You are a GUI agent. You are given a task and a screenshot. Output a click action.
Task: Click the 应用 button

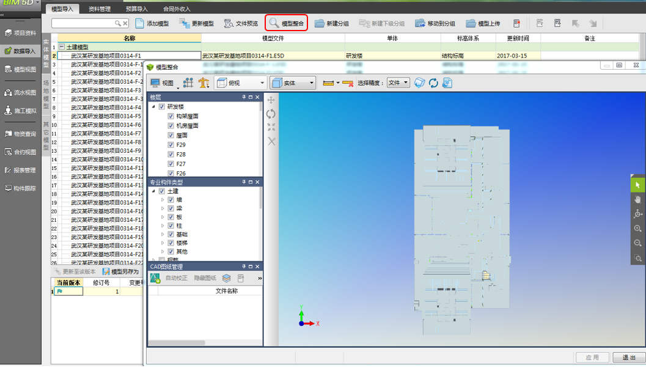[x=592, y=357]
